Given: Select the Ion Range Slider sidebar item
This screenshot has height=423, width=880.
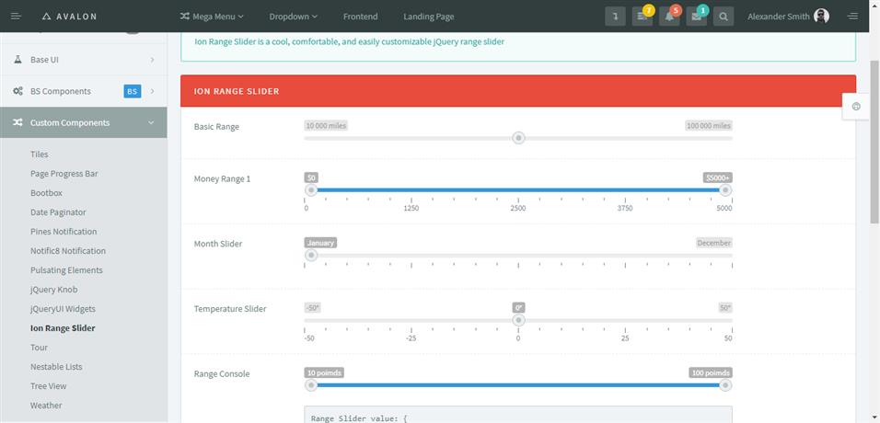Looking at the screenshot, I should [x=63, y=328].
